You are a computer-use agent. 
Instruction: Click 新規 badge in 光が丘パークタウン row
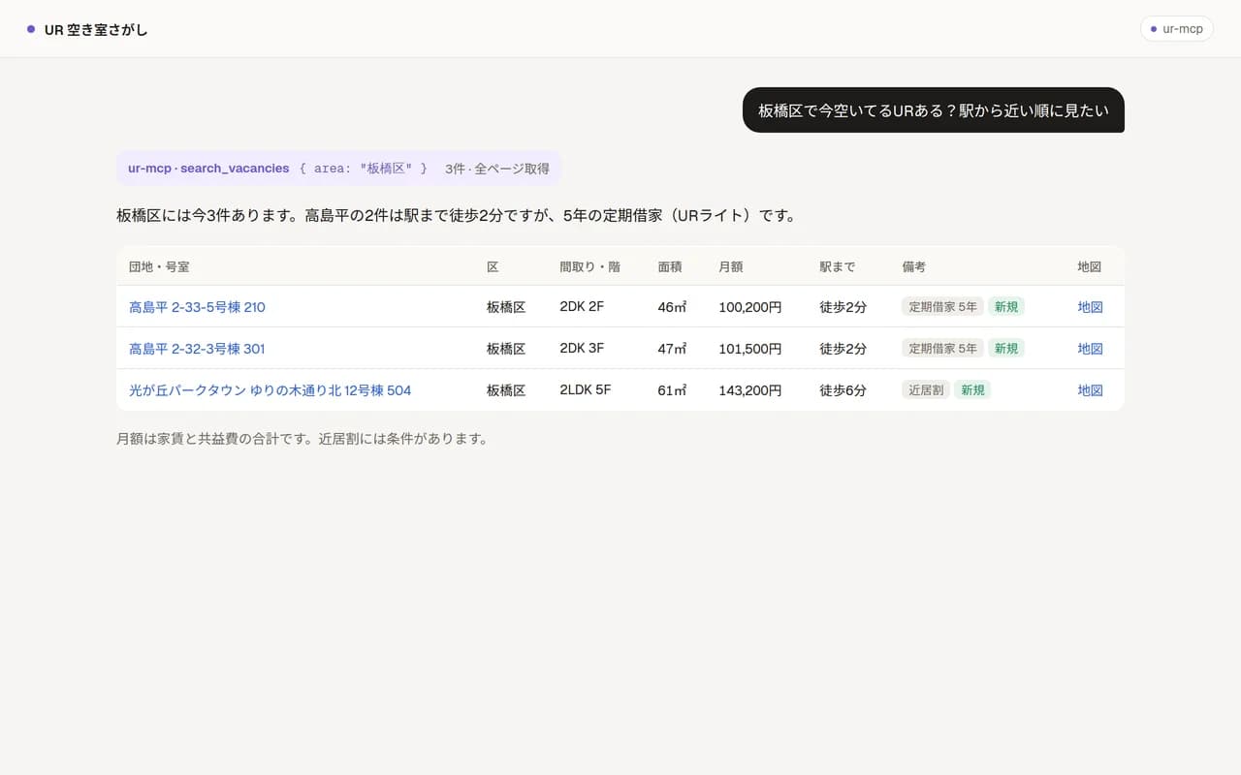(x=972, y=390)
